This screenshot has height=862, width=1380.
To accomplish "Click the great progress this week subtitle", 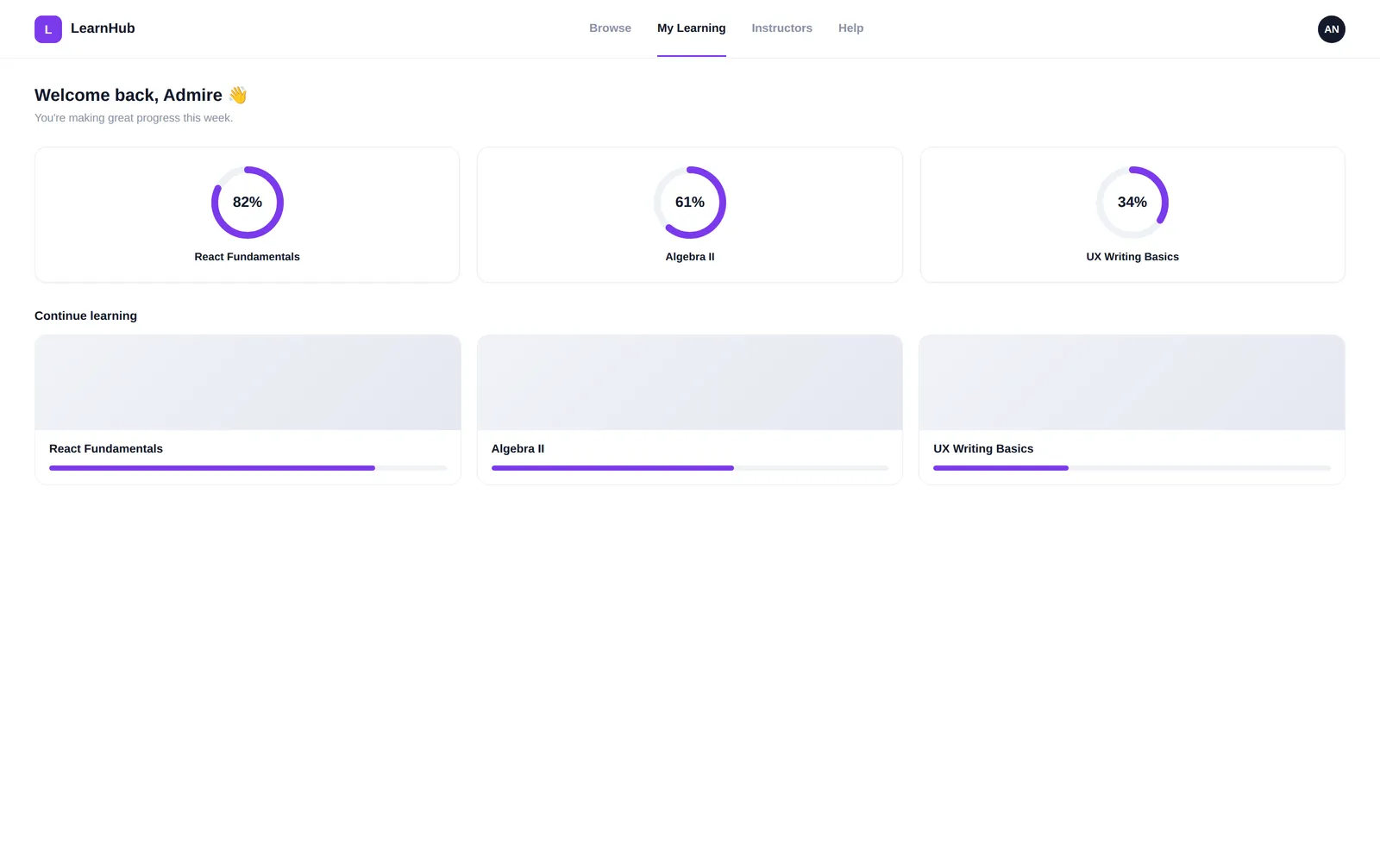I will [134, 118].
